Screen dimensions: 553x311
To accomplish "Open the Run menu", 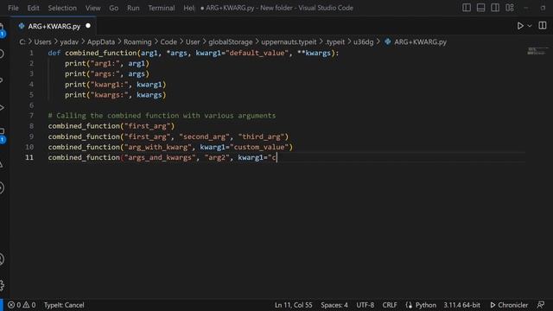I will point(133,8).
